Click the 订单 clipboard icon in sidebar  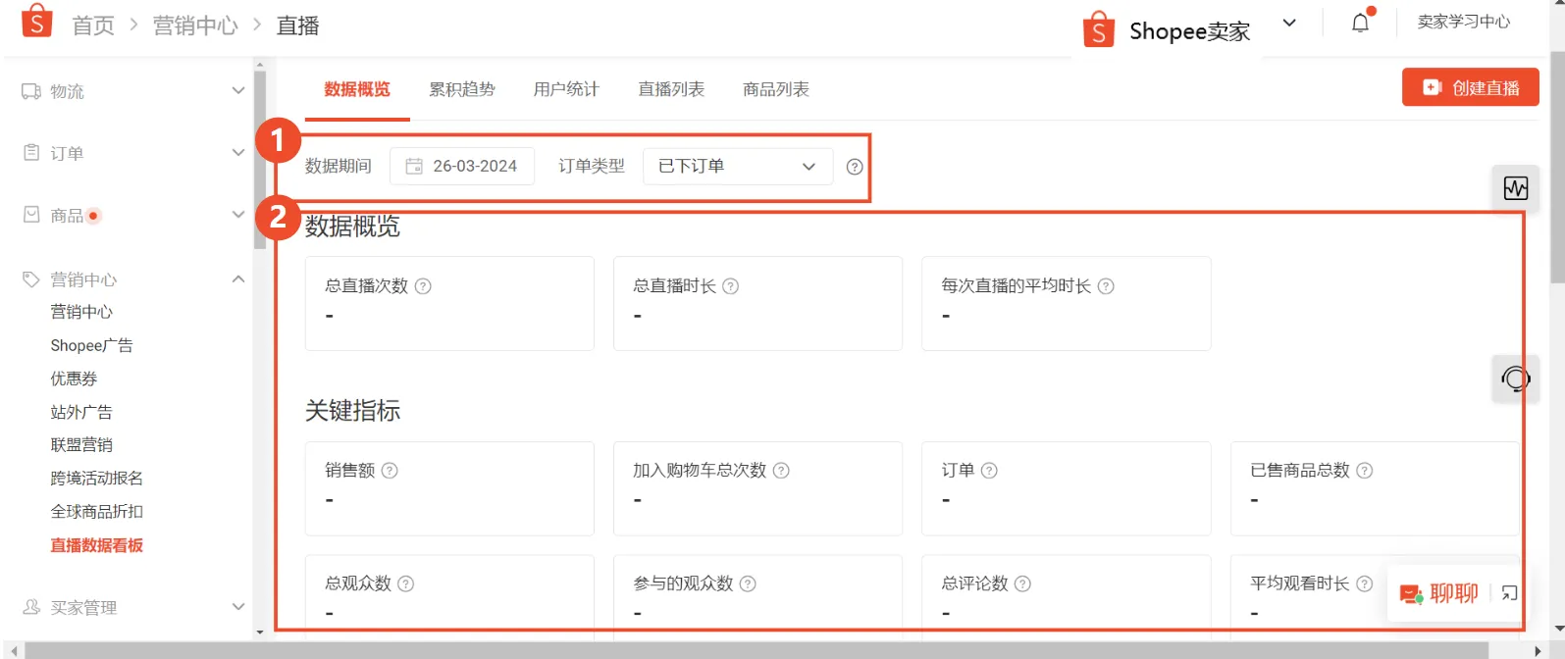click(x=31, y=153)
